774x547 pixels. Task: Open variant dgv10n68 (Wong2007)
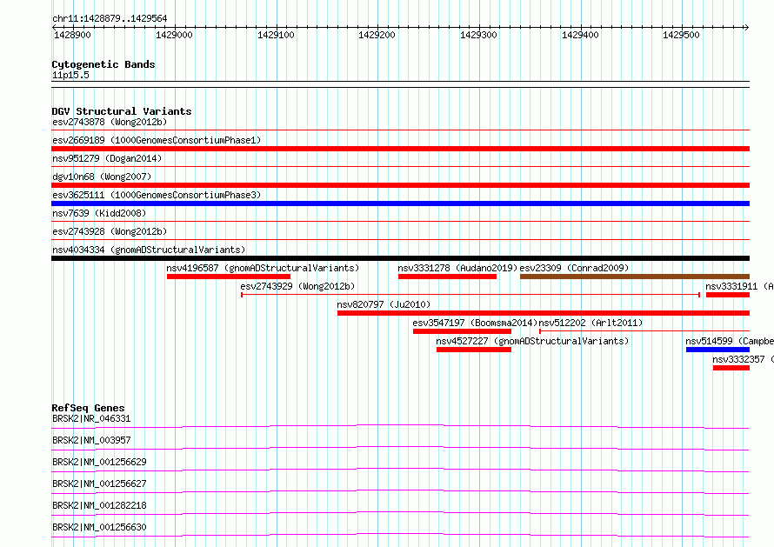[102, 177]
